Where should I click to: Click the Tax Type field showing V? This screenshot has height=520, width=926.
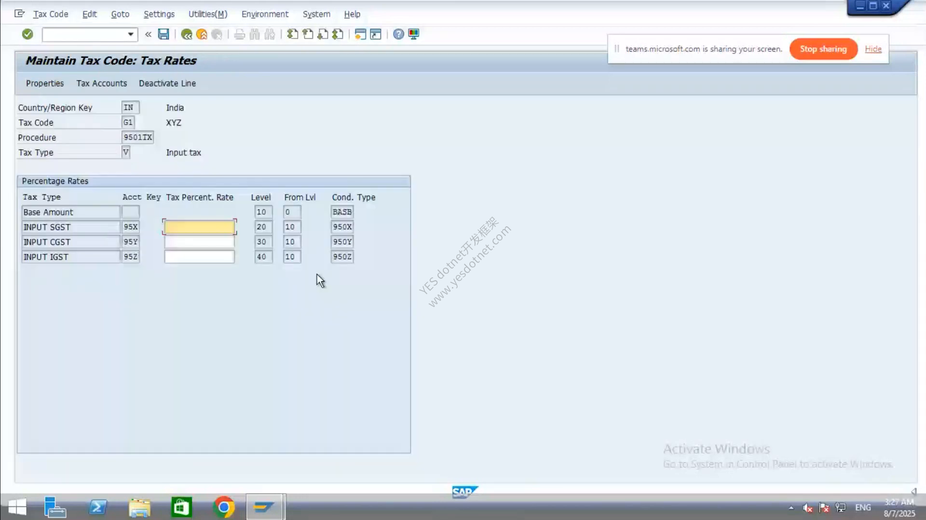(126, 152)
